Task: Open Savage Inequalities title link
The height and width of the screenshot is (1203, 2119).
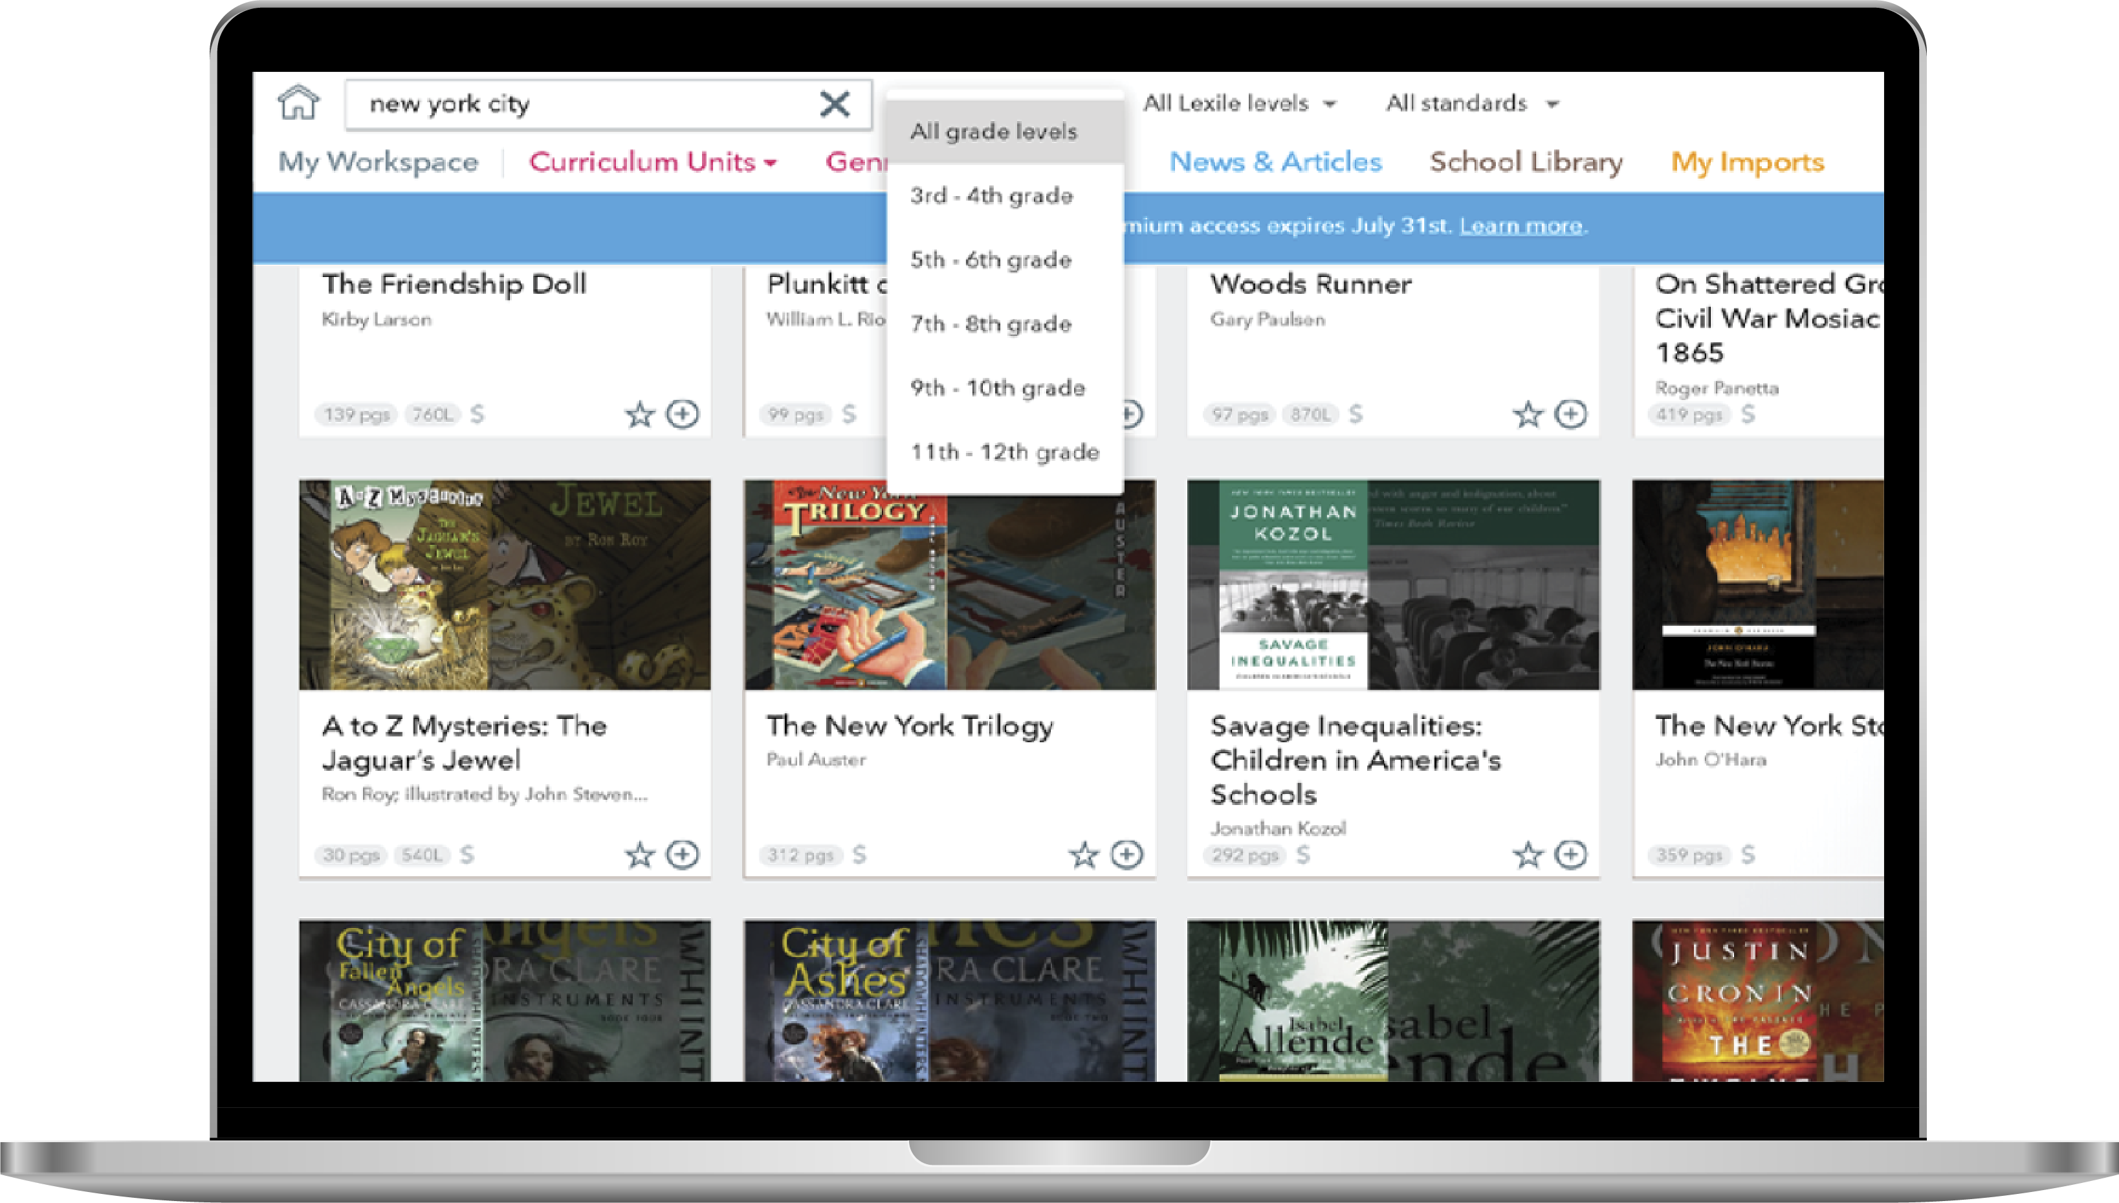Action: pos(1355,760)
